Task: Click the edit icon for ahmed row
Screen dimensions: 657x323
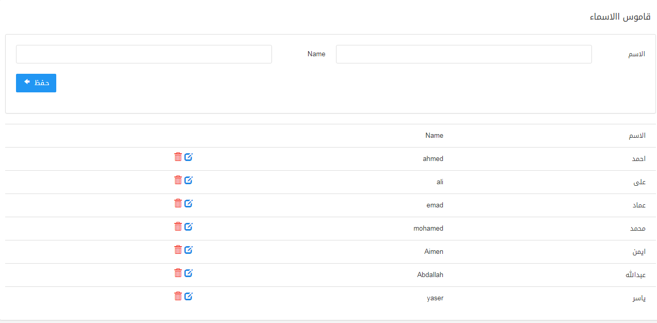Action: click(188, 157)
